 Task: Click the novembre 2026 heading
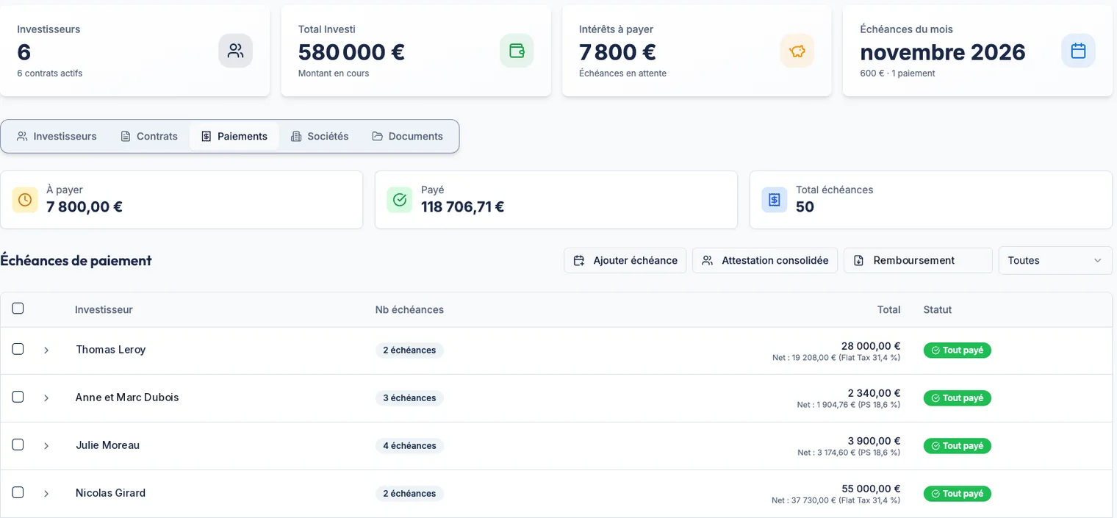click(943, 52)
